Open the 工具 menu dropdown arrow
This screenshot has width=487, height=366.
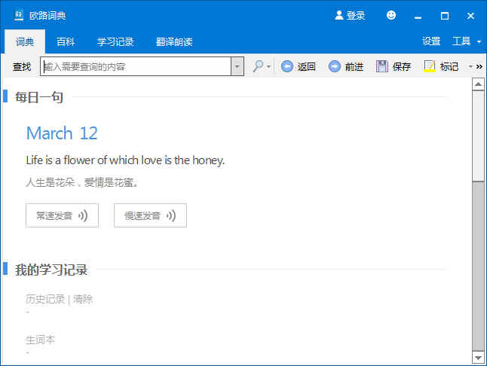pyautogui.click(x=479, y=41)
